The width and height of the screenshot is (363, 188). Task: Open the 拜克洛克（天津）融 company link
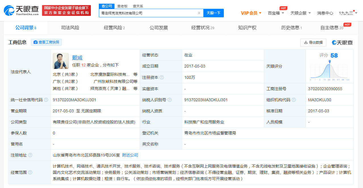click(x=110, y=88)
